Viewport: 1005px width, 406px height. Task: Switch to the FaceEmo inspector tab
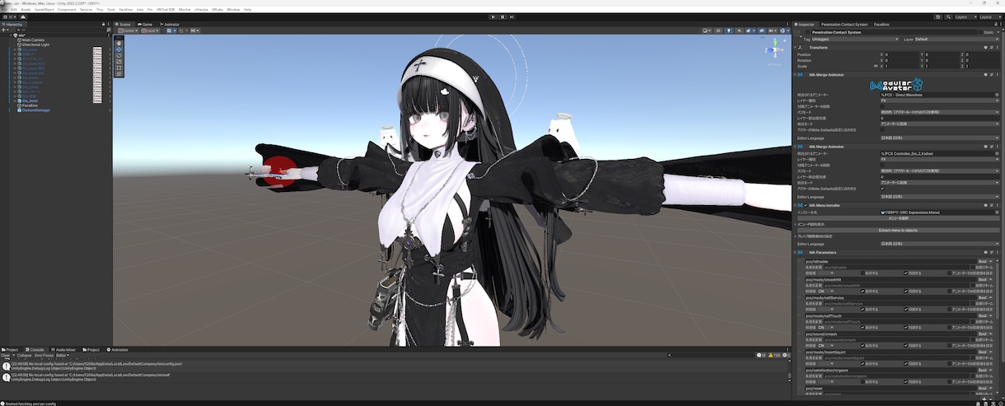click(881, 25)
